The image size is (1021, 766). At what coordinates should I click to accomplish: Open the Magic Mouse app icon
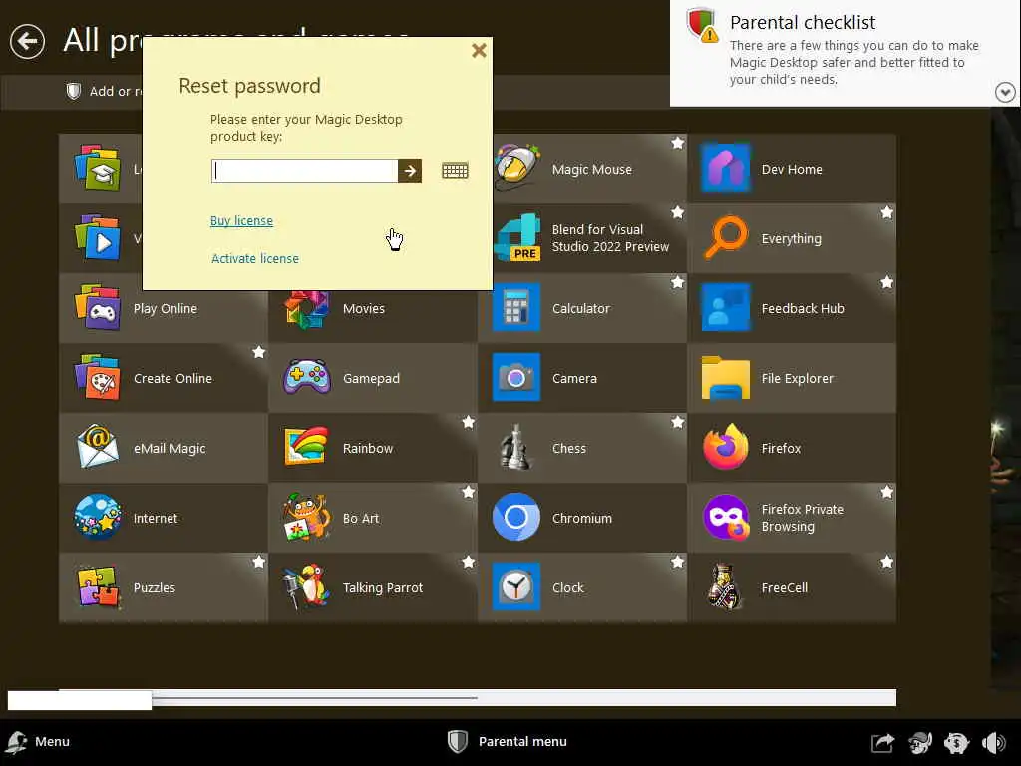(x=517, y=168)
